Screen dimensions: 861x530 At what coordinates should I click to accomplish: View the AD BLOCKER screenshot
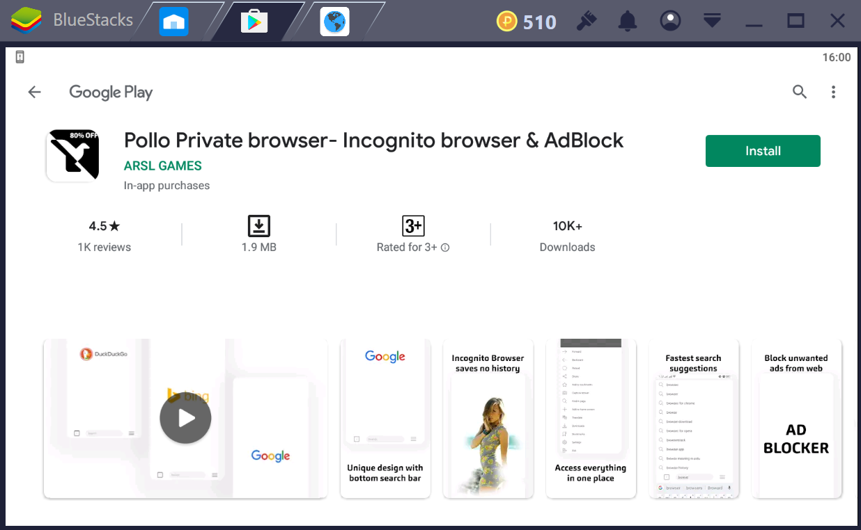tap(796, 419)
